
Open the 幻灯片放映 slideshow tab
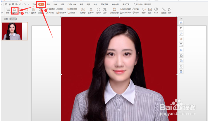coord(72,4)
